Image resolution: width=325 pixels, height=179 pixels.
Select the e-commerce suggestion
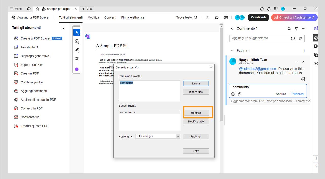(149, 112)
